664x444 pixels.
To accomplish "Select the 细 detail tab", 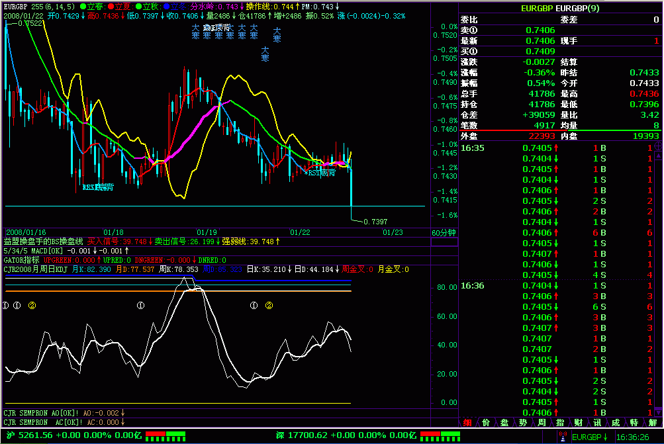I will coord(467,422).
